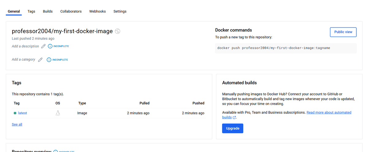Click the Automated builds heading
The height and width of the screenshot is (152, 368).
240,83
